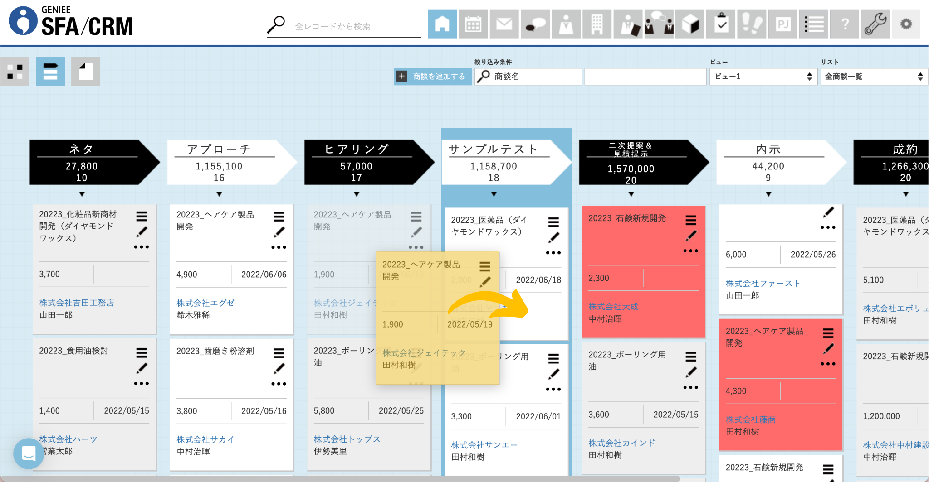This screenshot has width=929, height=482.
Task: Open three-dots menu on 株式会社サンエー card
Action: click(x=553, y=389)
